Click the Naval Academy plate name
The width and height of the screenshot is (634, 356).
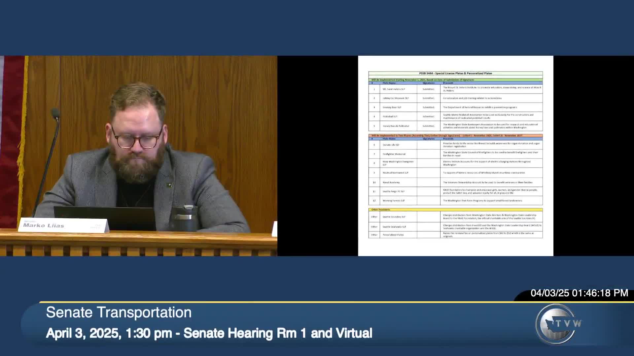[391, 182]
